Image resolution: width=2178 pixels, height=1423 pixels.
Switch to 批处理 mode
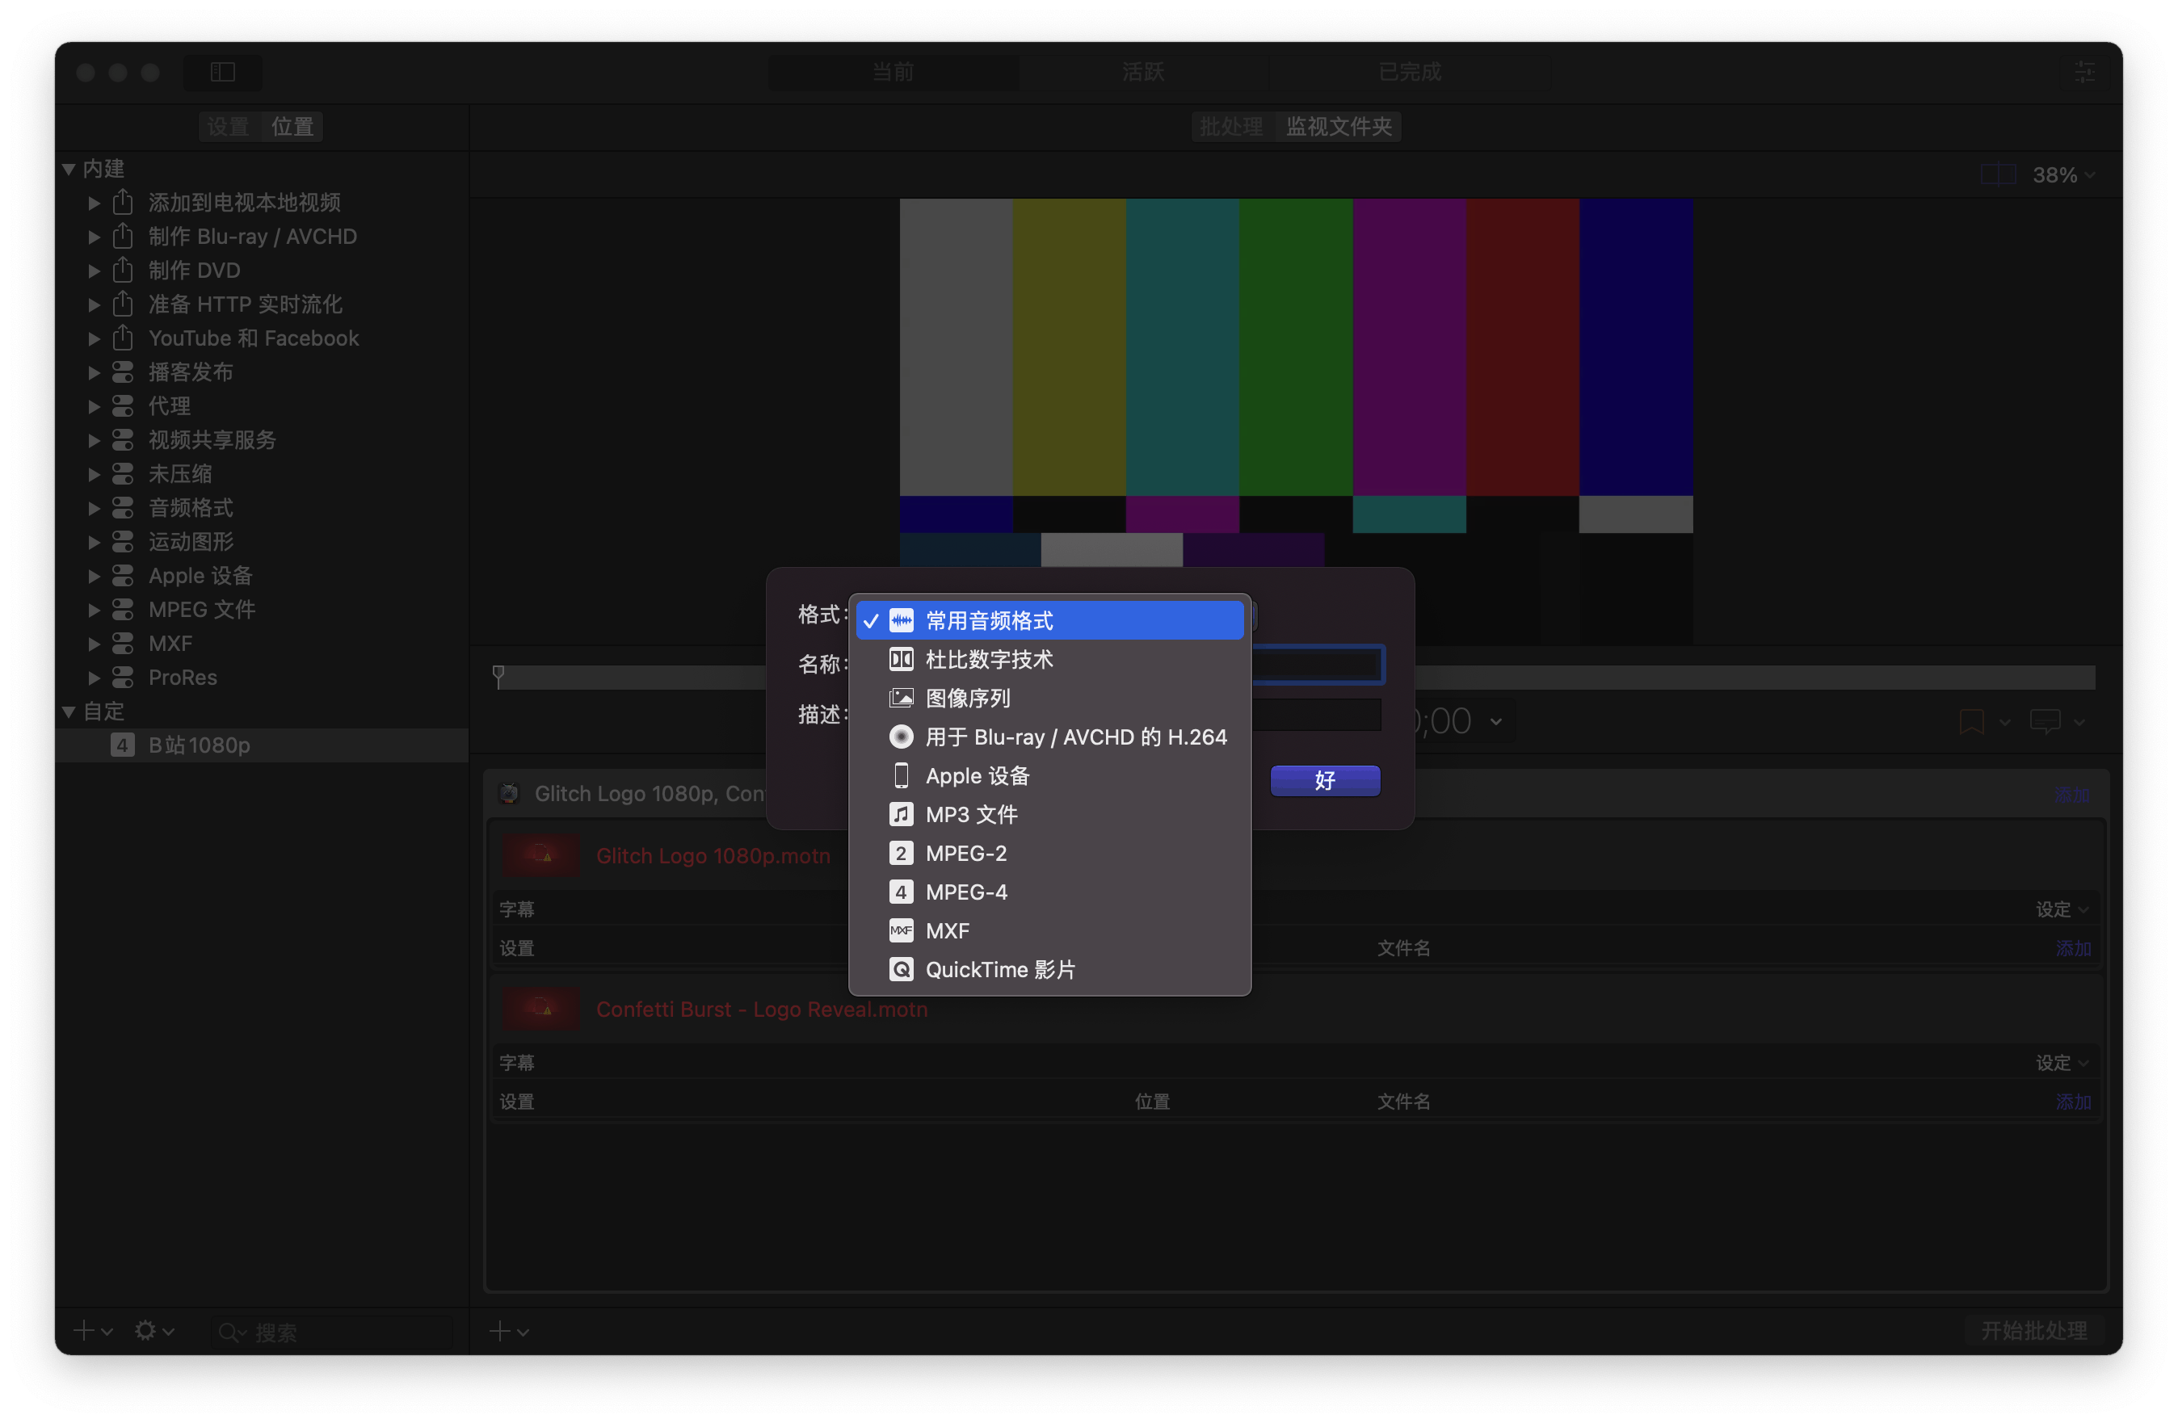pyautogui.click(x=1231, y=128)
